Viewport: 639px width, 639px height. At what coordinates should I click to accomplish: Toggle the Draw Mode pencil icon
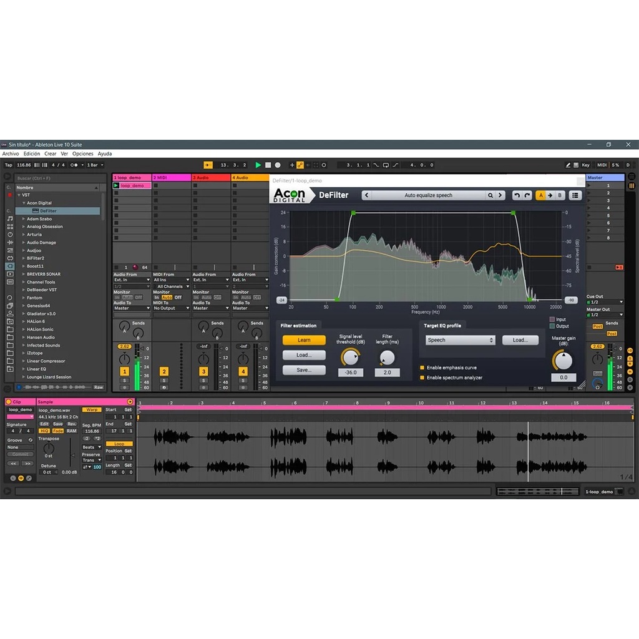pyautogui.click(x=568, y=165)
